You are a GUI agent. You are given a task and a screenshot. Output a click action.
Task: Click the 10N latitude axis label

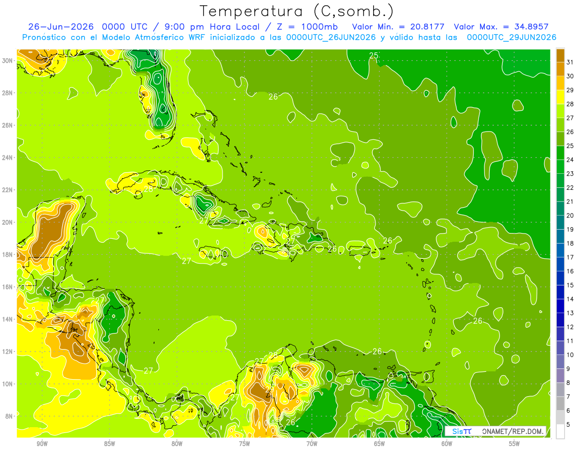[7, 384]
